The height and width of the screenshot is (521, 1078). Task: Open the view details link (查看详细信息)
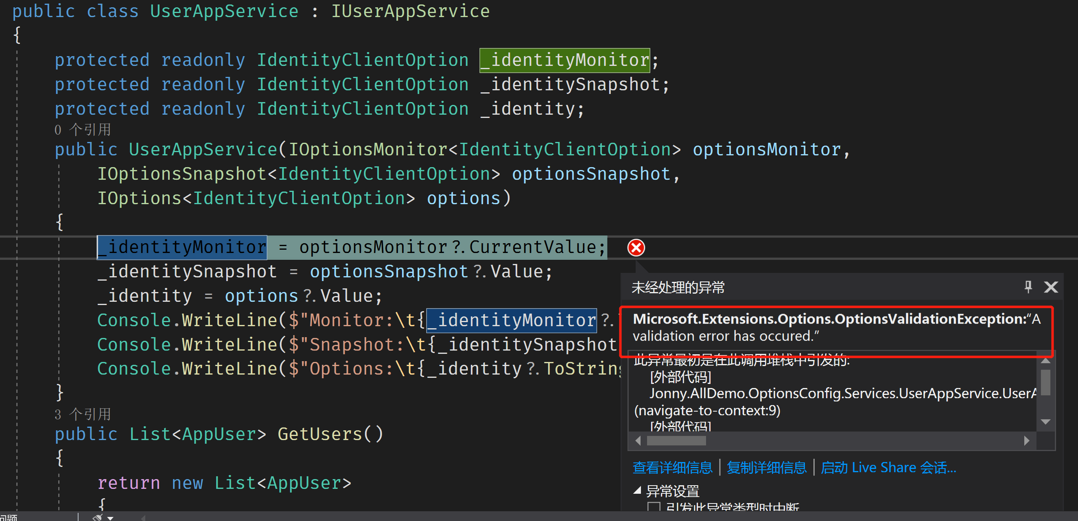pyautogui.click(x=672, y=467)
